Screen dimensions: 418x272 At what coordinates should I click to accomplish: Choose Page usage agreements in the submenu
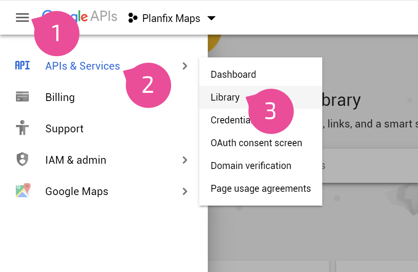point(260,189)
